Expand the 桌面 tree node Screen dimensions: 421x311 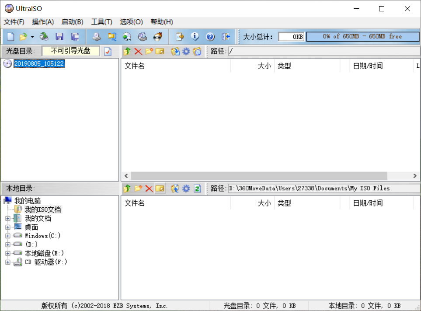8,227
